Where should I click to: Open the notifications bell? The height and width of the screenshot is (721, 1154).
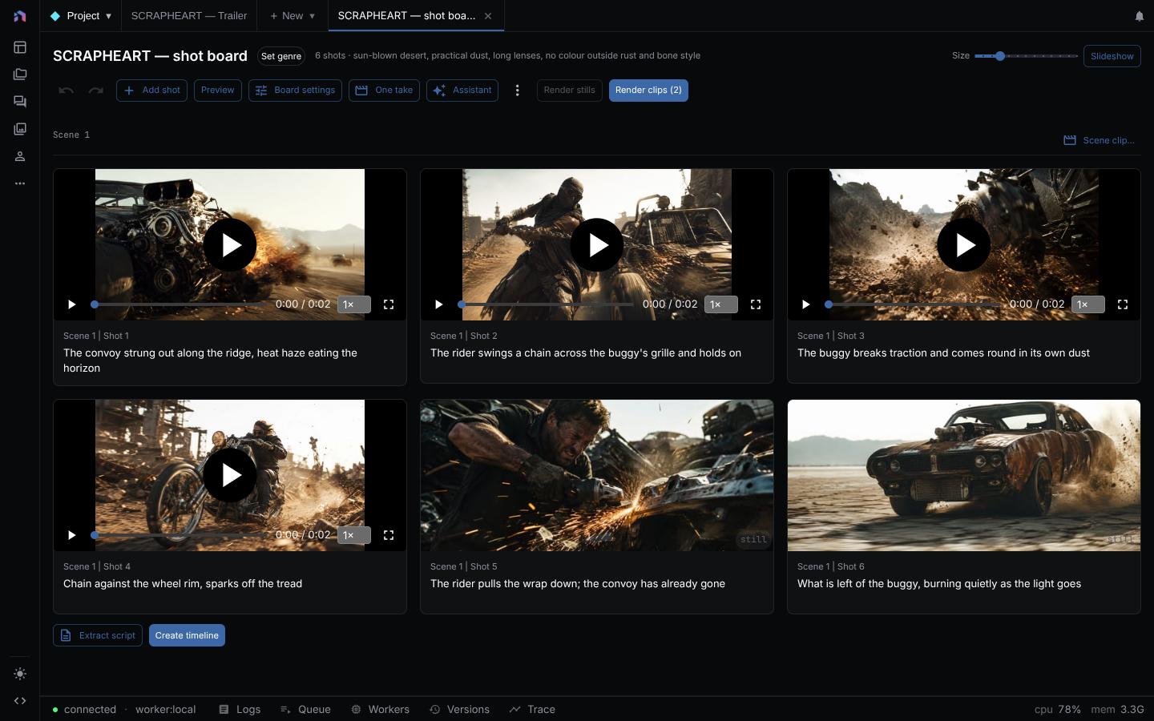click(x=1139, y=16)
